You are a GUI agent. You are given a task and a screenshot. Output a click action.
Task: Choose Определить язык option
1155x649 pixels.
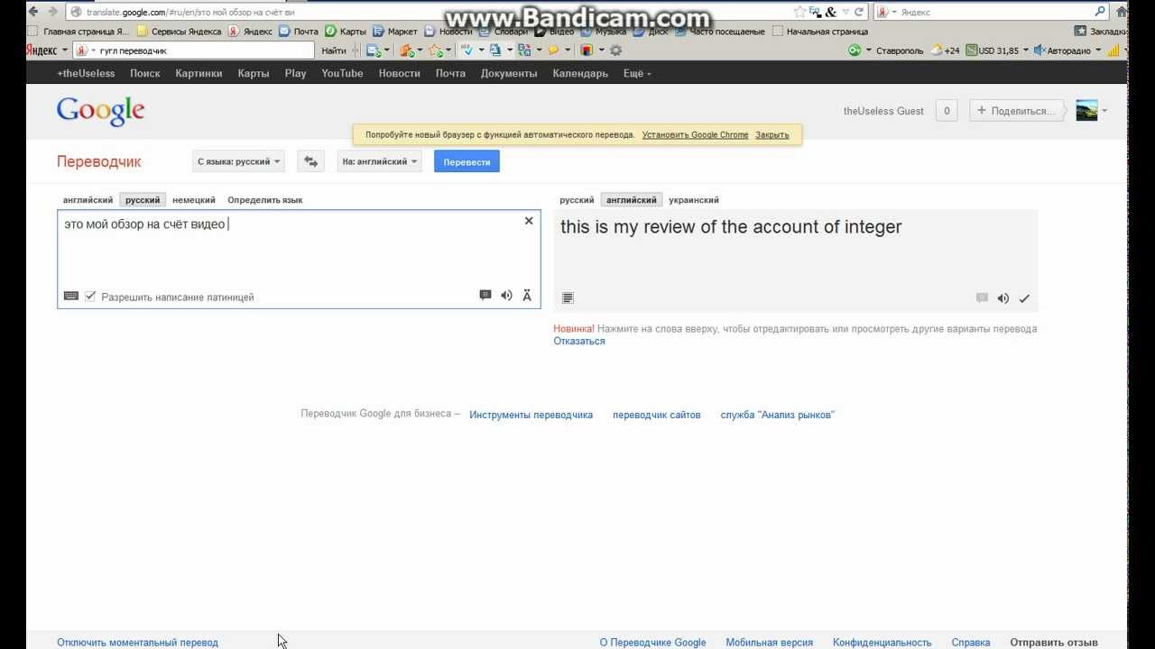coord(265,200)
